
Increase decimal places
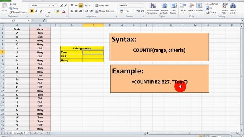coord(138,11)
